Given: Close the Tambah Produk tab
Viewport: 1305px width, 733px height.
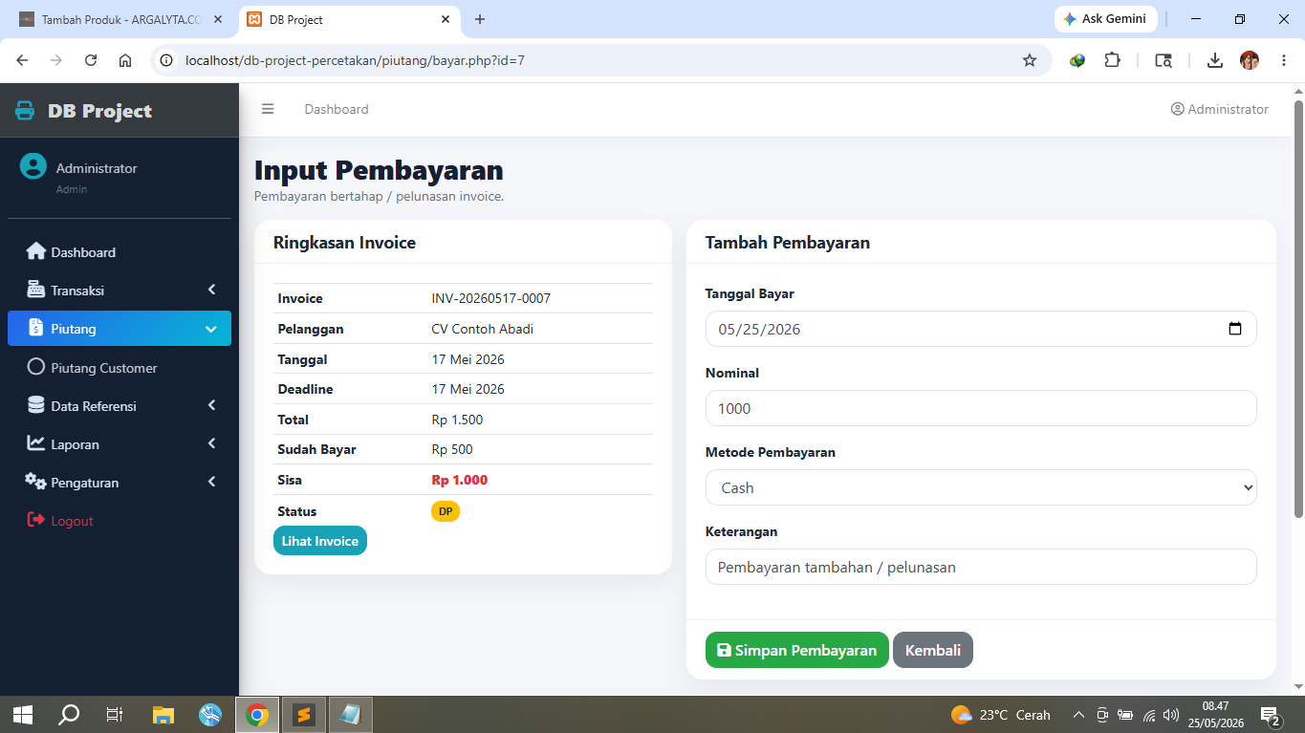Looking at the screenshot, I should point(218,19).
